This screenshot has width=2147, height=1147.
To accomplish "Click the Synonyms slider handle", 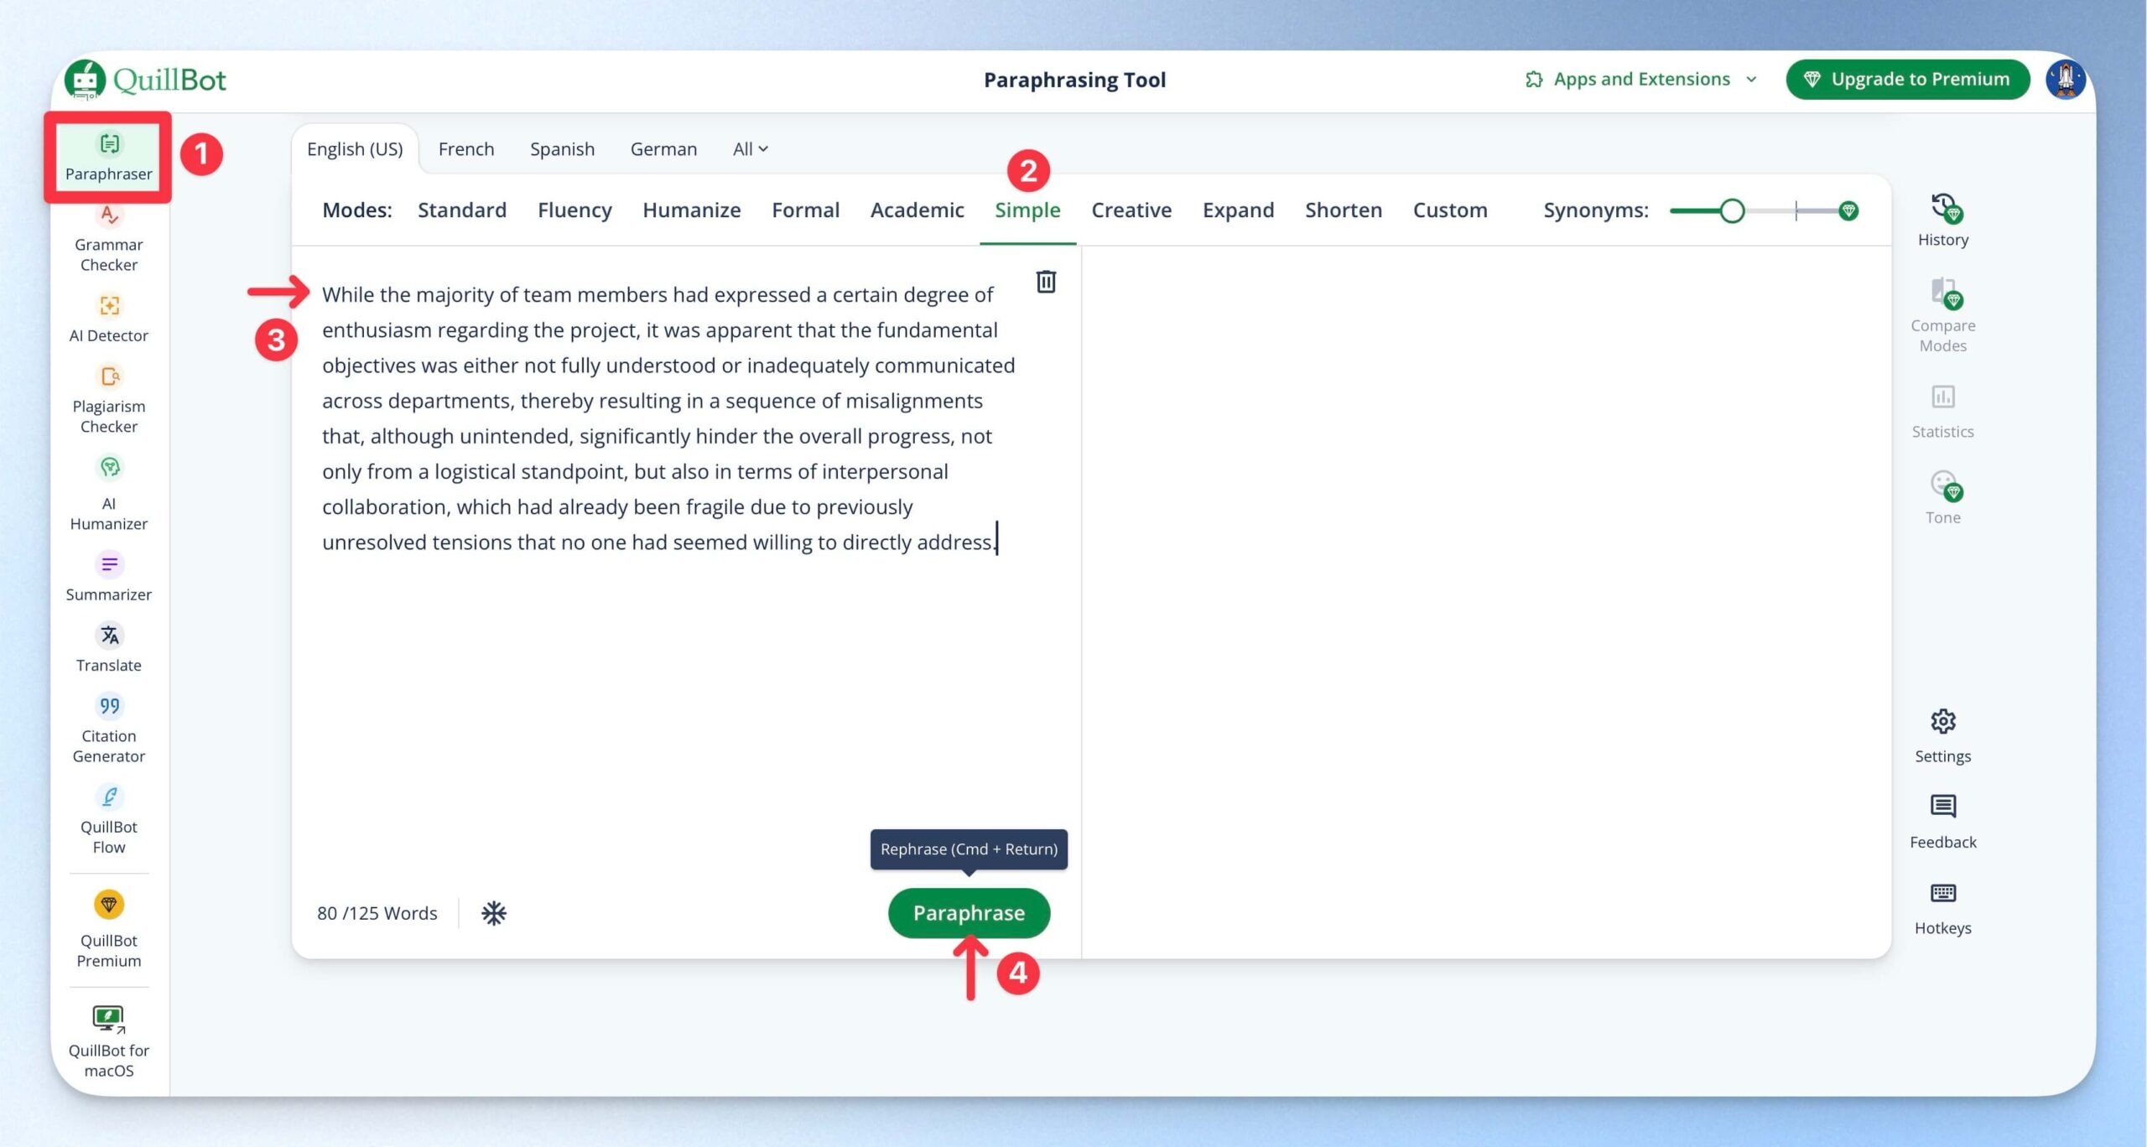I will [1732, 211].
